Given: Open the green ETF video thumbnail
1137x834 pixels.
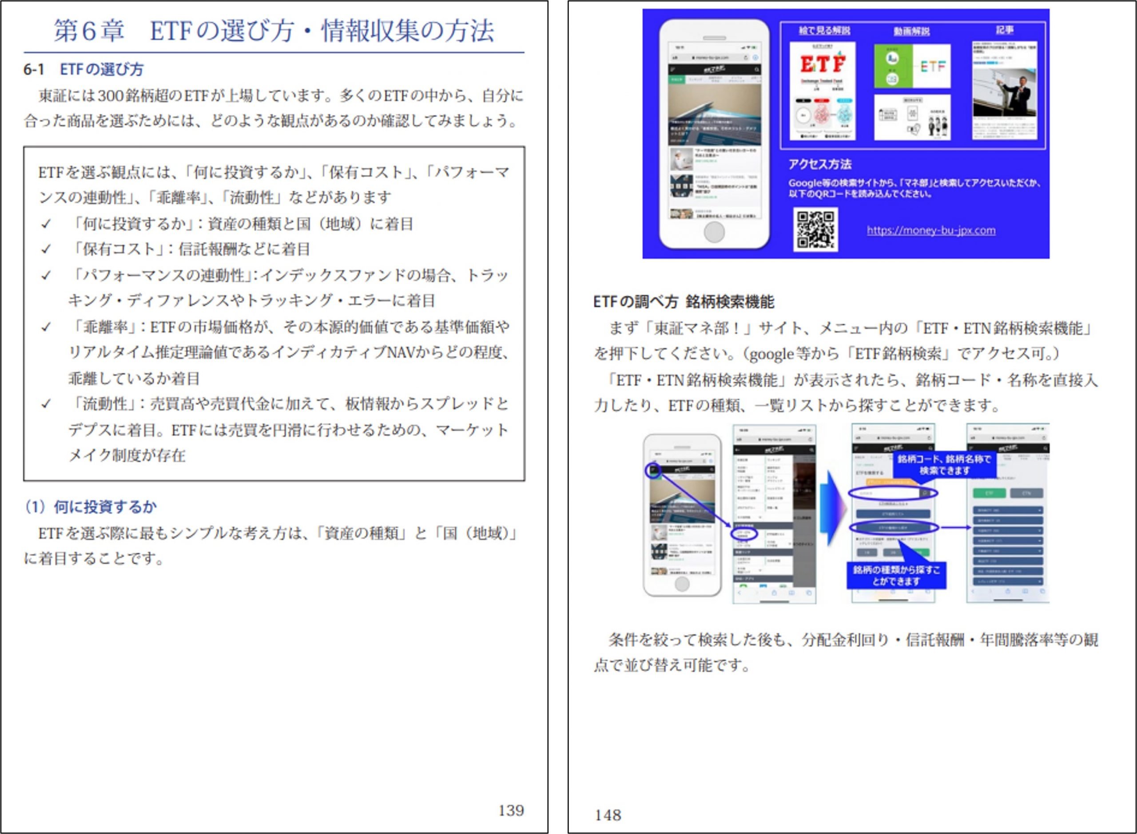Looking at the screenshot, I should 912,66.
